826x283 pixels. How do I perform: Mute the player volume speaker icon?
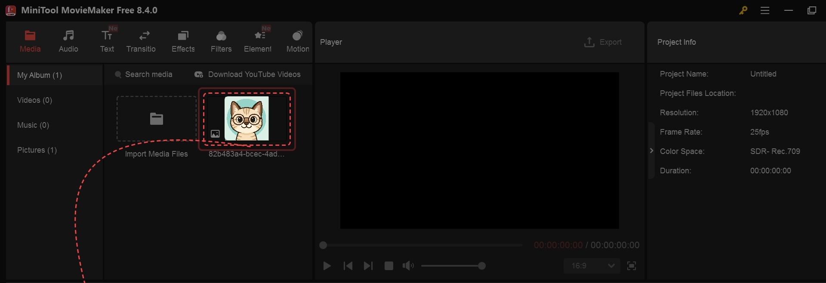click(408, 266)
